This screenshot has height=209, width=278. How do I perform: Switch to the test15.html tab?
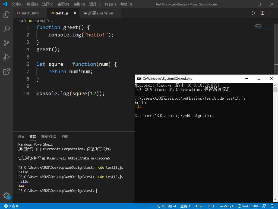(30, 13)
